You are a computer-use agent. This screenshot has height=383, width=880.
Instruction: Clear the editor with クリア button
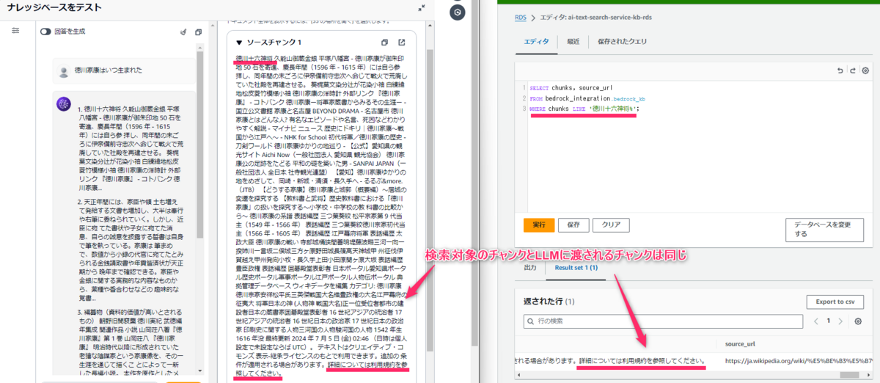tap(611, 225)
